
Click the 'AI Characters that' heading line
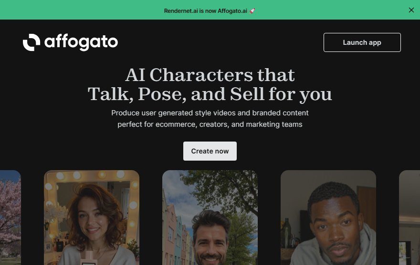tap(210, 75)
